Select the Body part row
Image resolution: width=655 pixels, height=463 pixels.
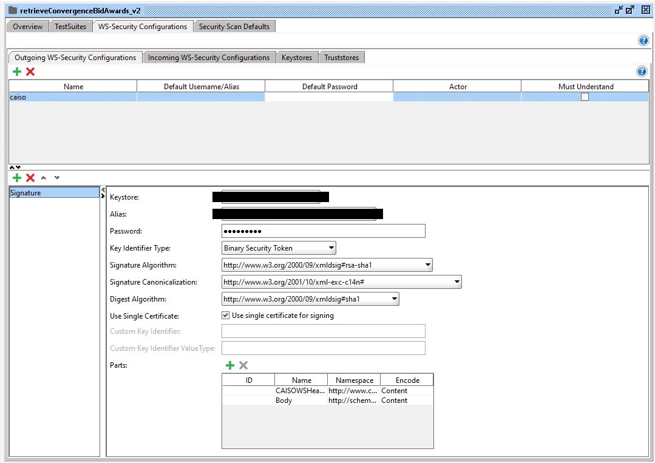point(328,400)
